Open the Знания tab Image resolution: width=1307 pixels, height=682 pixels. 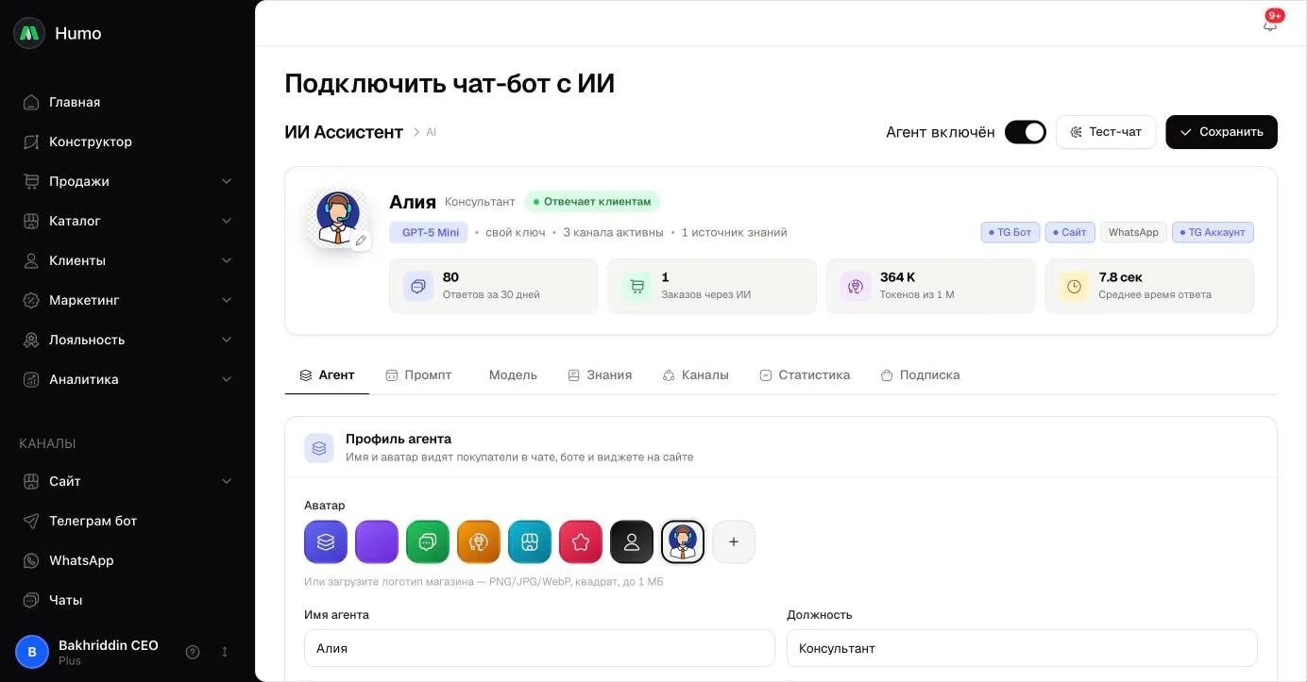600,375
